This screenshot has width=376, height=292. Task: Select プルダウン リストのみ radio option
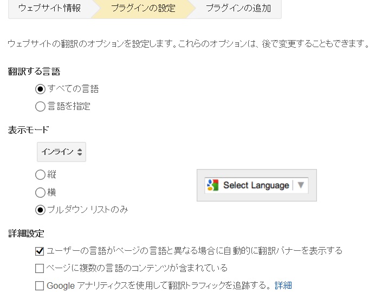(40, 210)
